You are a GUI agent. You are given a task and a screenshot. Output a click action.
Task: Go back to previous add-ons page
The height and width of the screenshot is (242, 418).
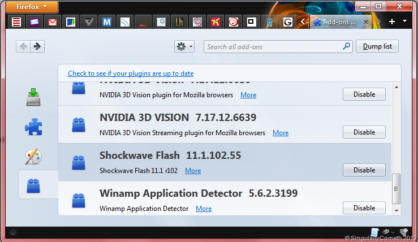pyautogui.click(x=23, y=46)
